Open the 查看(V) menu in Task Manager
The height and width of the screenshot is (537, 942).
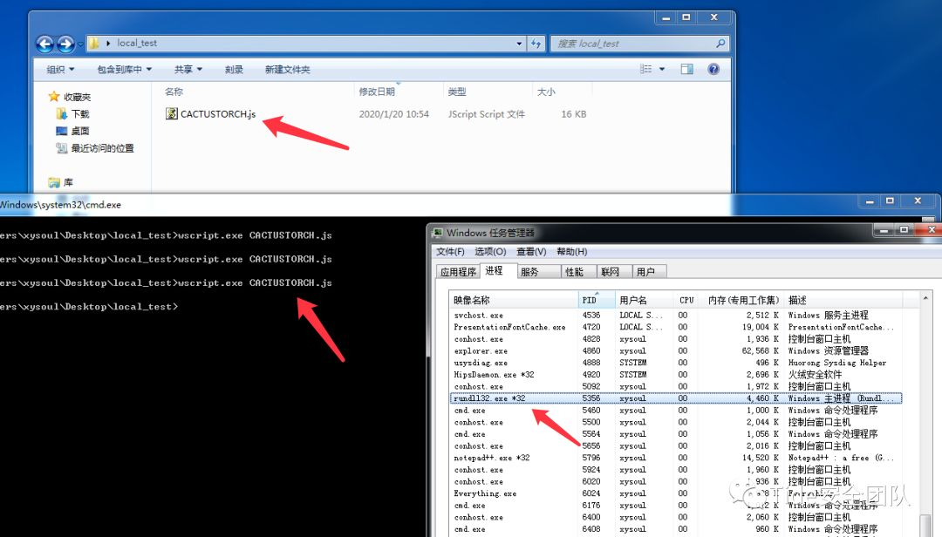(531, 251)
